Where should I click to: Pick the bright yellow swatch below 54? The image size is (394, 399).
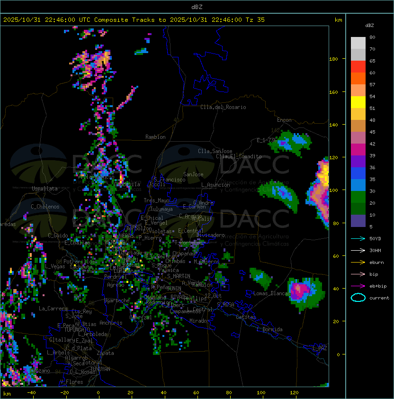(x=358, y=102)
